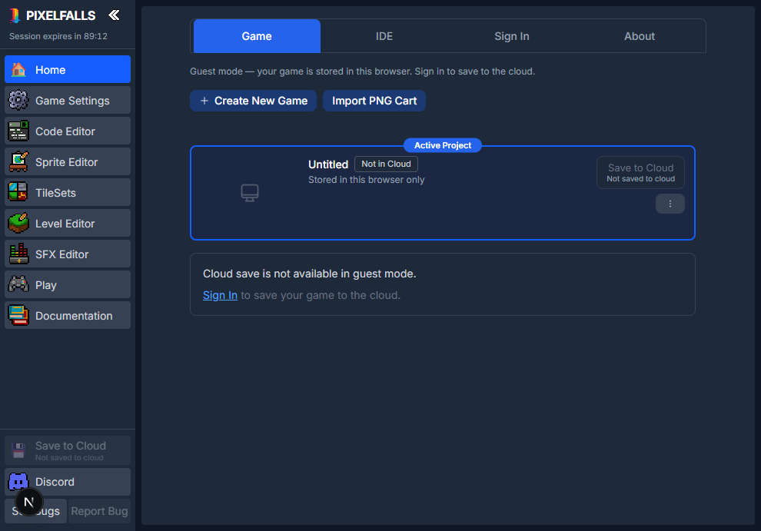Select the Home house icon
The image size is (761, 531).
click(18, 70)
